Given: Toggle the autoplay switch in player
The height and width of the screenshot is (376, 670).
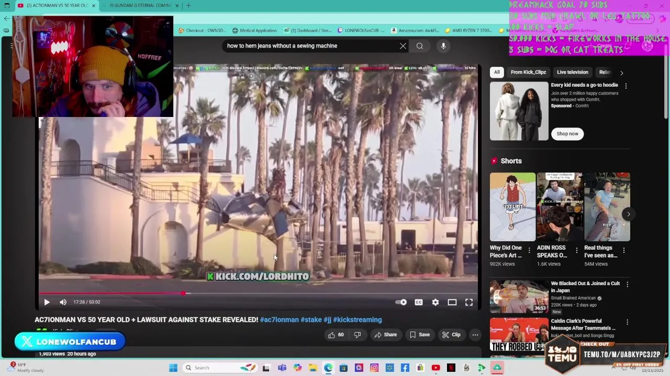Looking at the screenshot, I should (x=401, y=302).
